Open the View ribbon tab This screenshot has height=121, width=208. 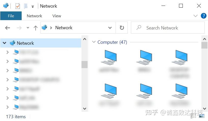[57, 16]
